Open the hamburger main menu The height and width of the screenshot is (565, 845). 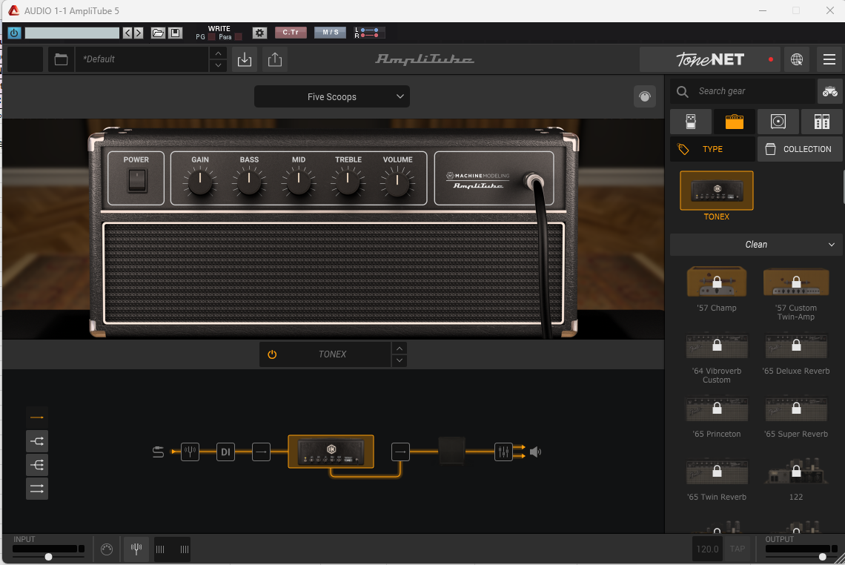click(x=829, y=59)
